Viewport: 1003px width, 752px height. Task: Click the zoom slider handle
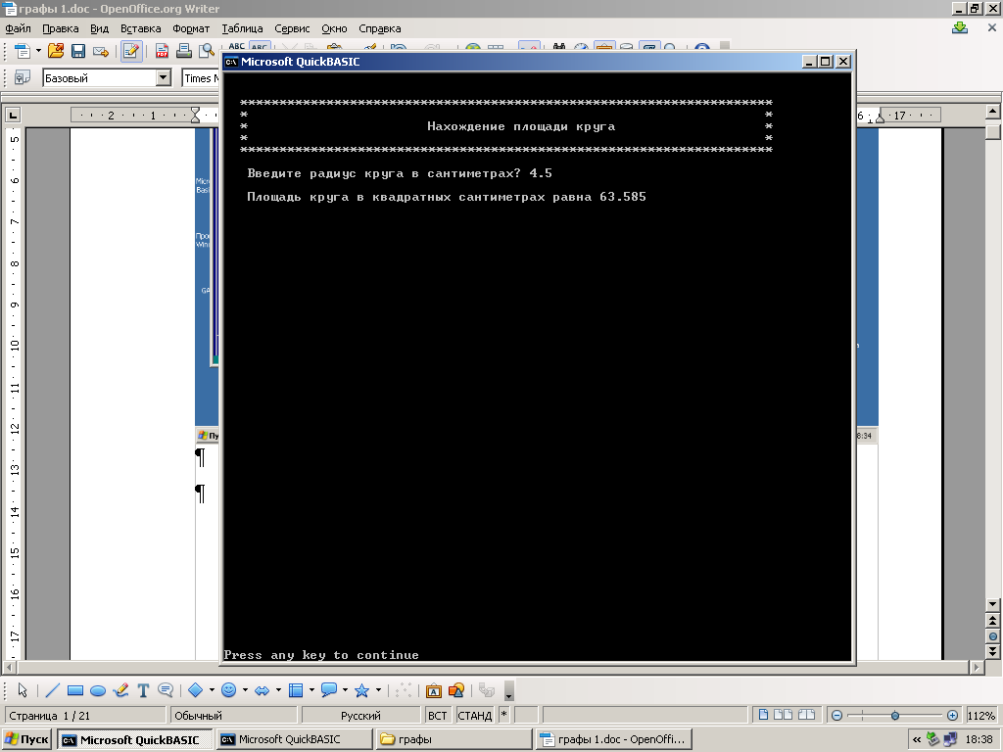(x=895, y=716)
